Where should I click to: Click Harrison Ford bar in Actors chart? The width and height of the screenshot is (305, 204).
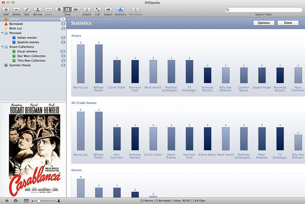coord(135,72)
